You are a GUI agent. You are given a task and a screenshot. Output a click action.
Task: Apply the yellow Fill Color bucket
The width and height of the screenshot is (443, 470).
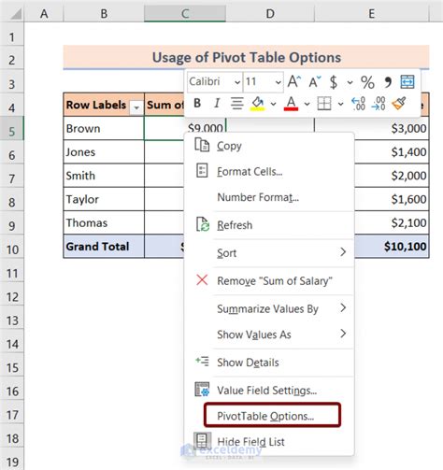tap(258, 103)
